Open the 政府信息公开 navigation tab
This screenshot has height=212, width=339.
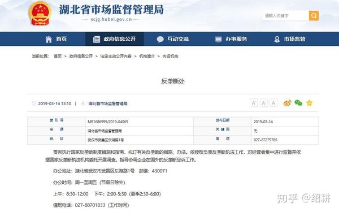(114, 39)
